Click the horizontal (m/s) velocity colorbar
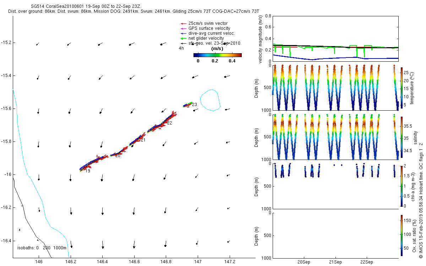Screen dimensions: 426x266 [218, 55]
